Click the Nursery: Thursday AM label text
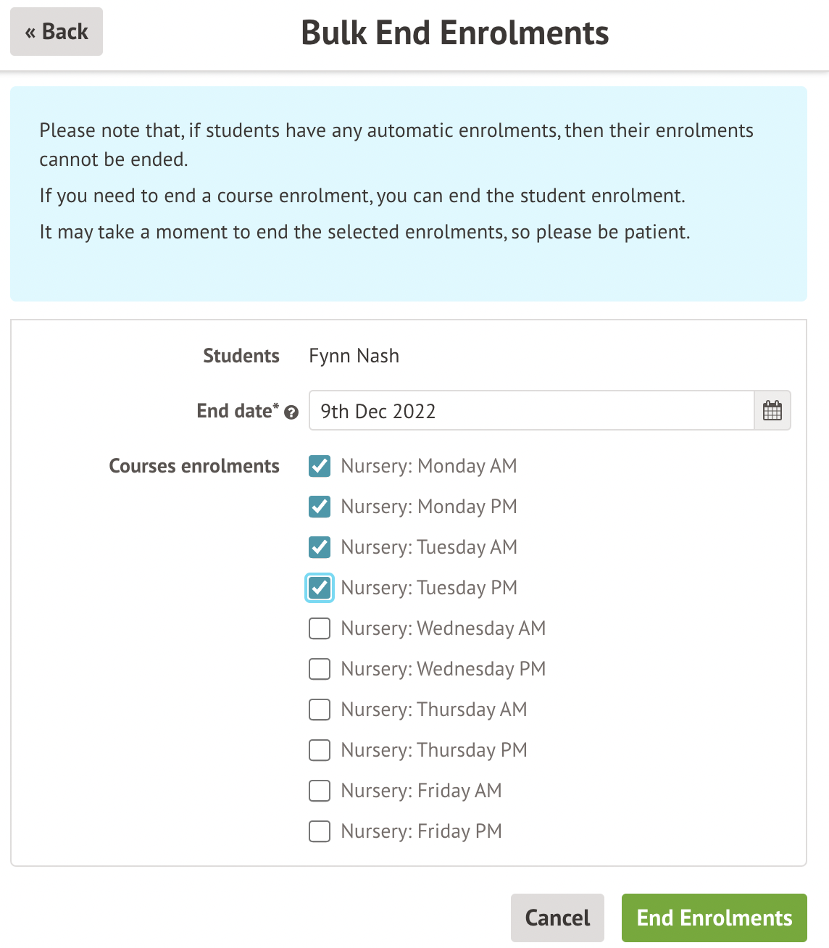 pos(433,710)
